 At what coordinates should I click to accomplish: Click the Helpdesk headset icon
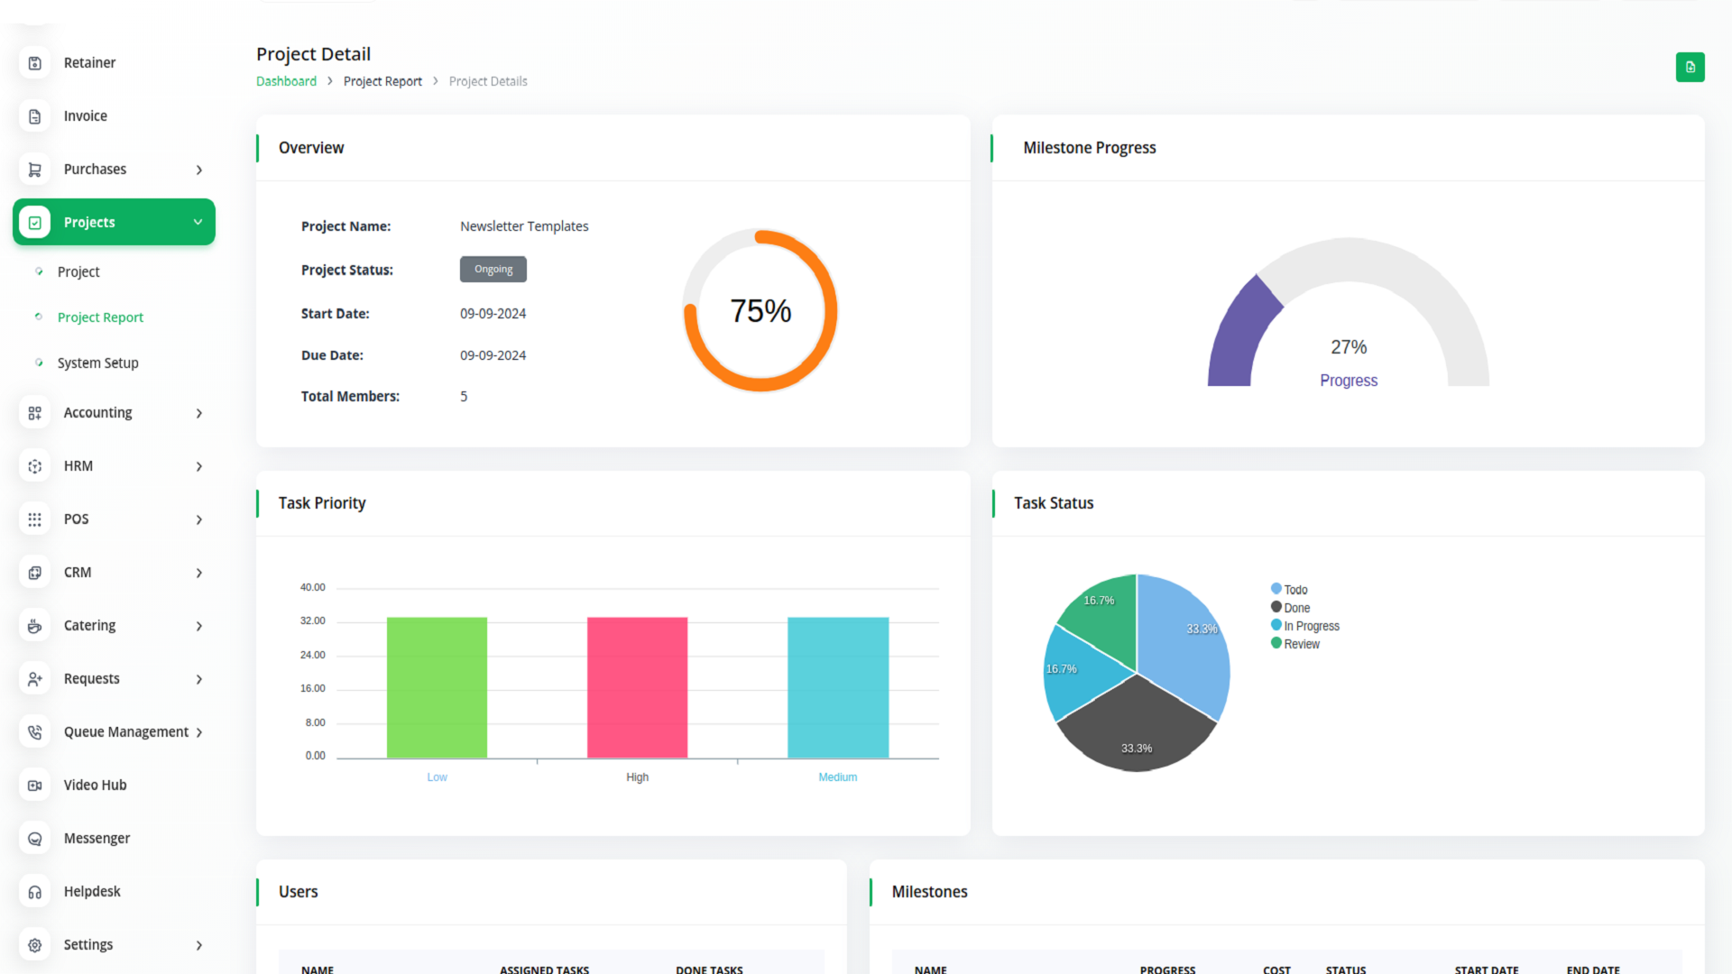click(34, 892)
